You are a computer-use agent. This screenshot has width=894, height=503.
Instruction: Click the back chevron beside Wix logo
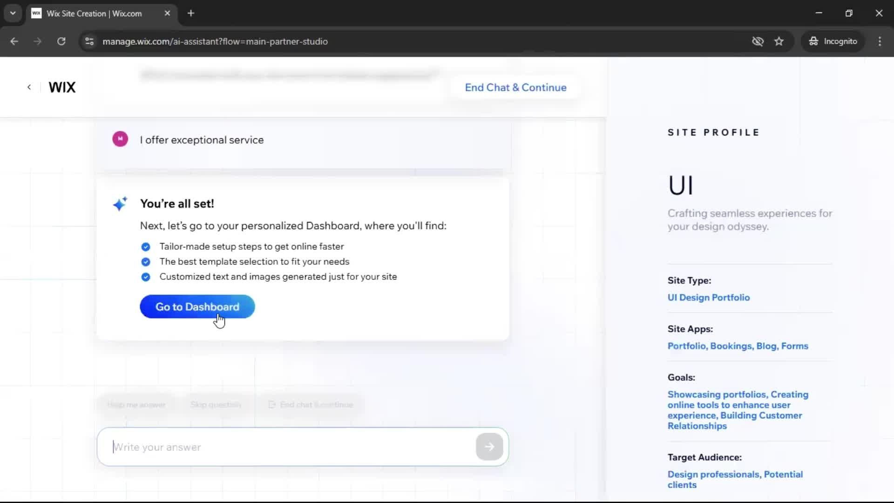click(29, 87)
